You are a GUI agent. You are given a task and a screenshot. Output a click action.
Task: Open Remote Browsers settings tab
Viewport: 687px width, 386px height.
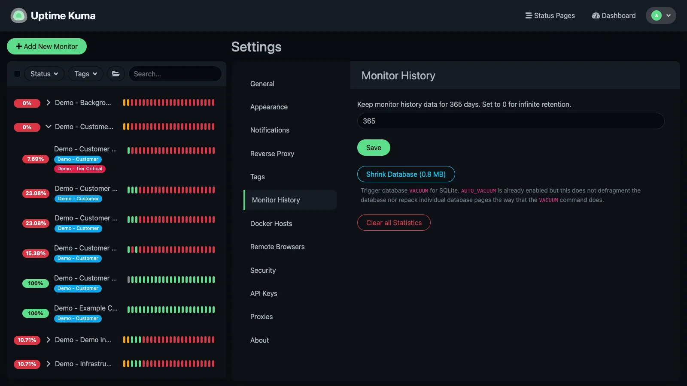[290, 247]
